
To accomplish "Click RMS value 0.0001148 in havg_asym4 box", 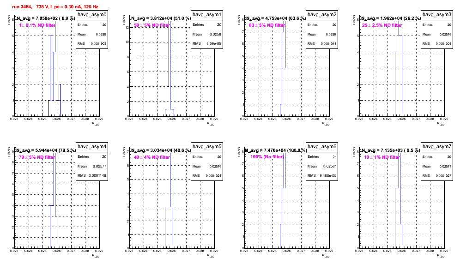I will (98, 176).
